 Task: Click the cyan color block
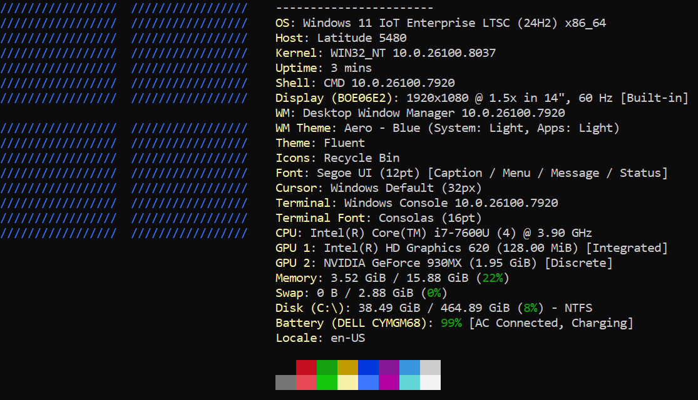[x=410, y=382]
